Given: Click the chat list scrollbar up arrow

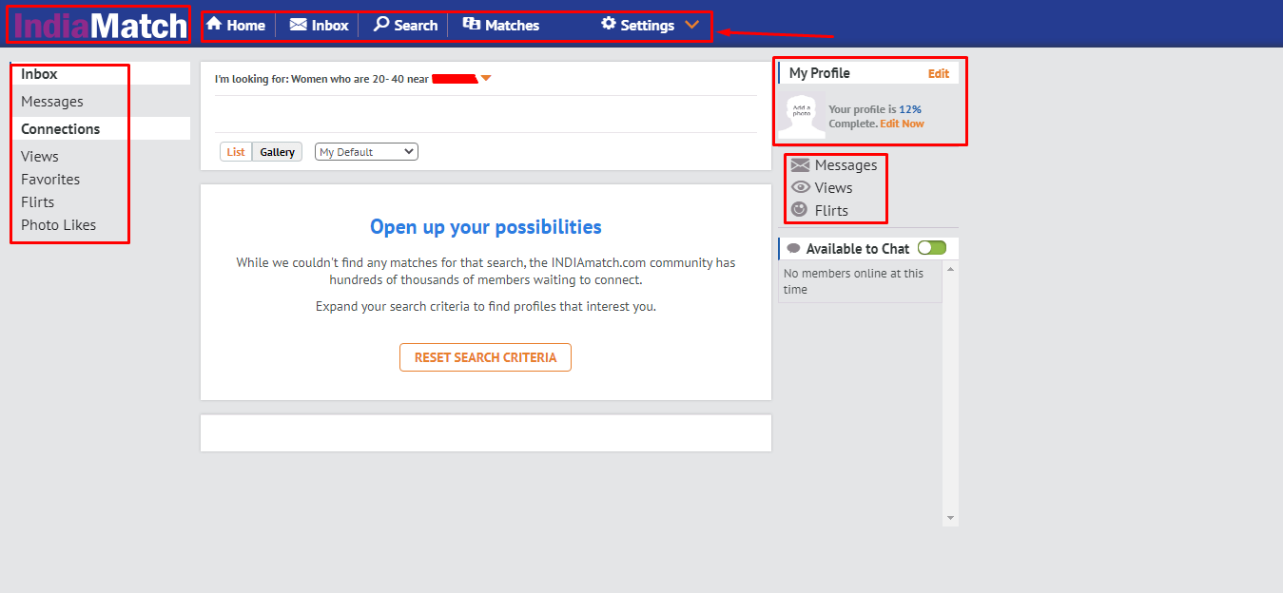Looking at the screenshot, I should (950, 270).
